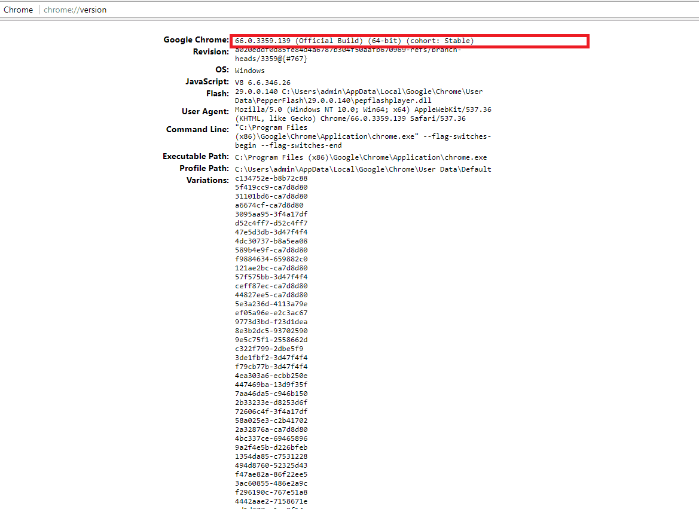Click variation 4bc337ce-69465896

(271, 438)
